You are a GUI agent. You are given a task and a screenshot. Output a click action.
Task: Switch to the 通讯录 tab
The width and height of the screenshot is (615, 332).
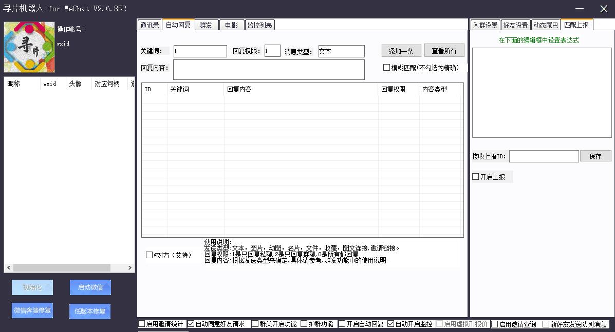click(150, 25)
